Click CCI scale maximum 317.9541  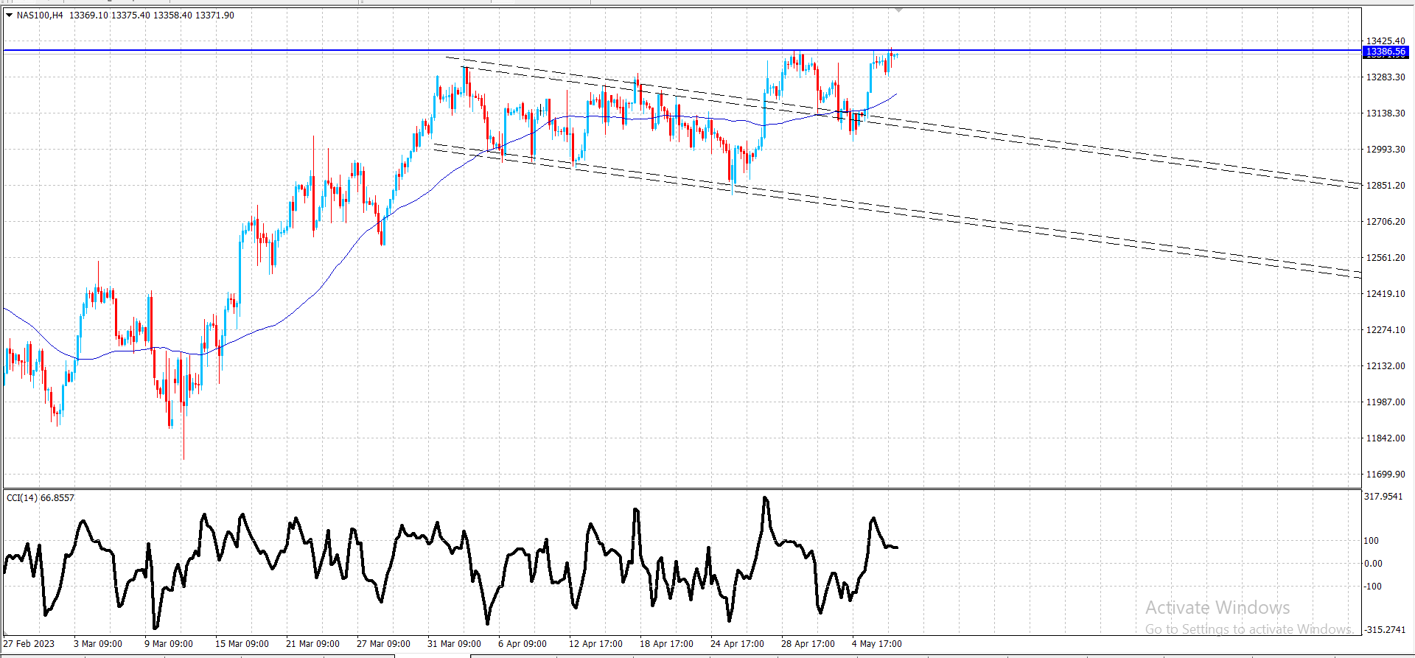pos(1383,497)
